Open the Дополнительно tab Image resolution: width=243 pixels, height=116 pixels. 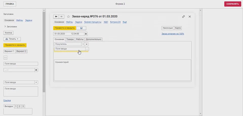pos(93,39)
